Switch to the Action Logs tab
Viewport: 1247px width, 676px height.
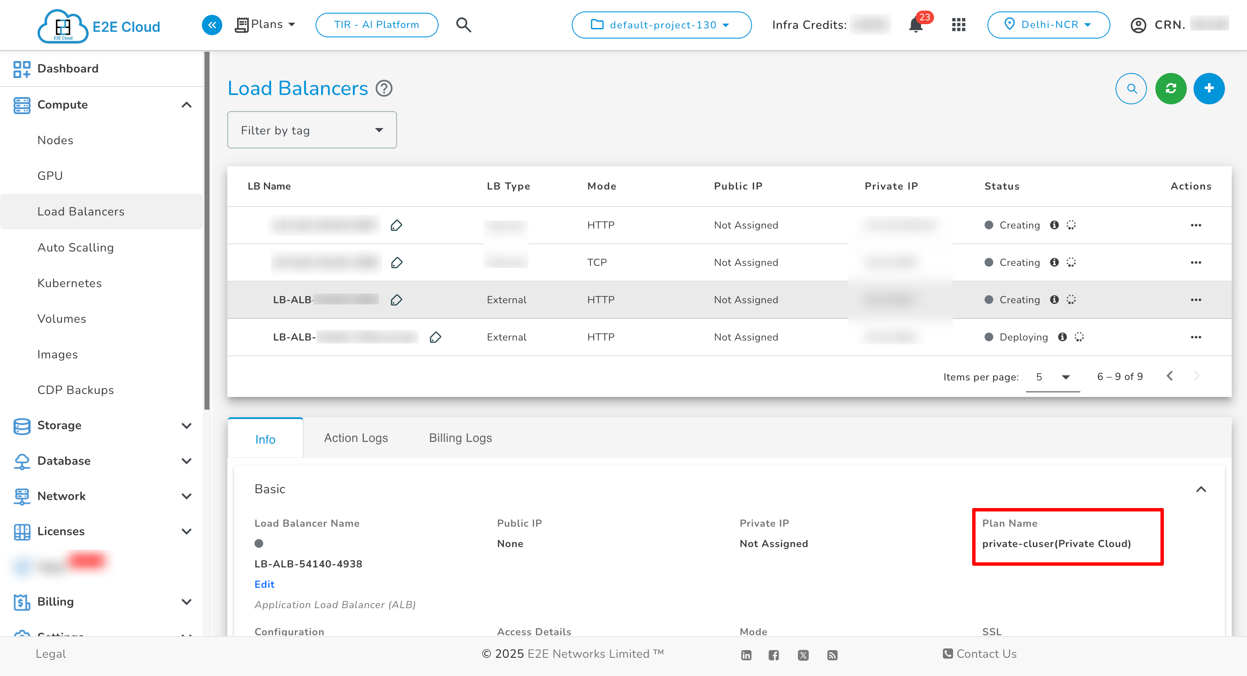point(356,438)
